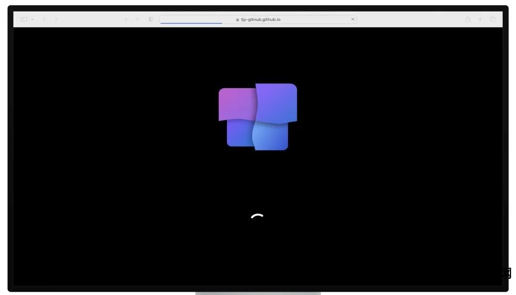The height and width of the screenshot is (295, 516).
Task: Open the tab group dropdown chevron
Action: click(x=32, y=20)
